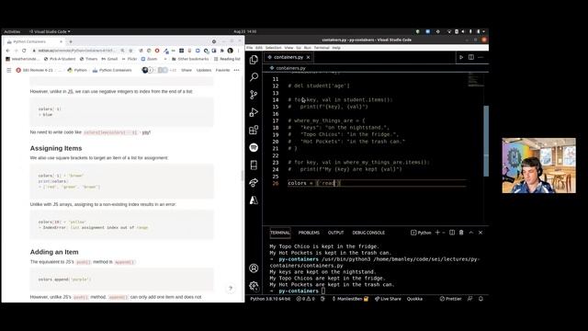Open the Live Share activity bar icon
The height and width of the screenshot is (331, 588).
pyautogui.click(x=254, y=182)
